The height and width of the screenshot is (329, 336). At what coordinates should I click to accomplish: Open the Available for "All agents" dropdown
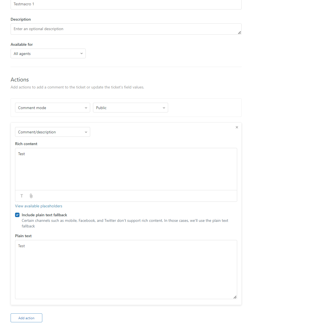pyautogui.click(x=48, y=54)
